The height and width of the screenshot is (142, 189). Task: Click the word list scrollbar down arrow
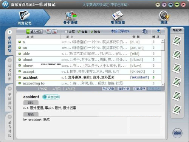pyautogui.click(x=163, y=84)
